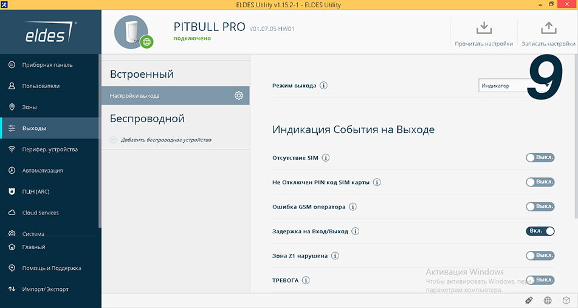Click the Read settings download icon

point(484,28)
